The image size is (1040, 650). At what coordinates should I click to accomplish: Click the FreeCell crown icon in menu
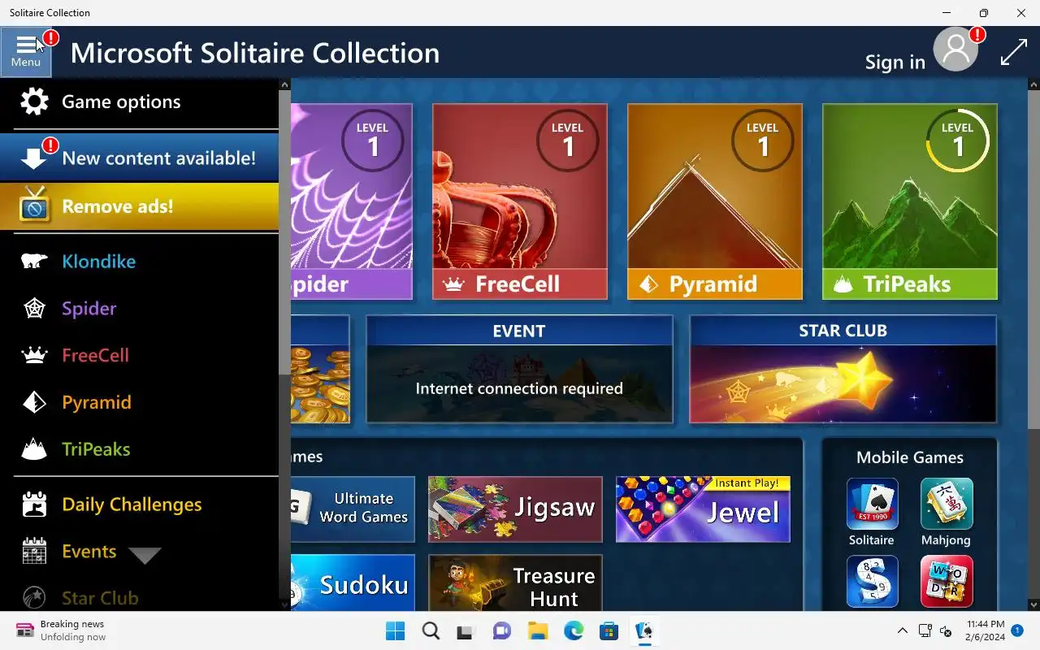tap(34, 355)
